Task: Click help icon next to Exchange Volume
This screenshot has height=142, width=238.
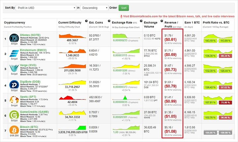Action: point(162,21)
